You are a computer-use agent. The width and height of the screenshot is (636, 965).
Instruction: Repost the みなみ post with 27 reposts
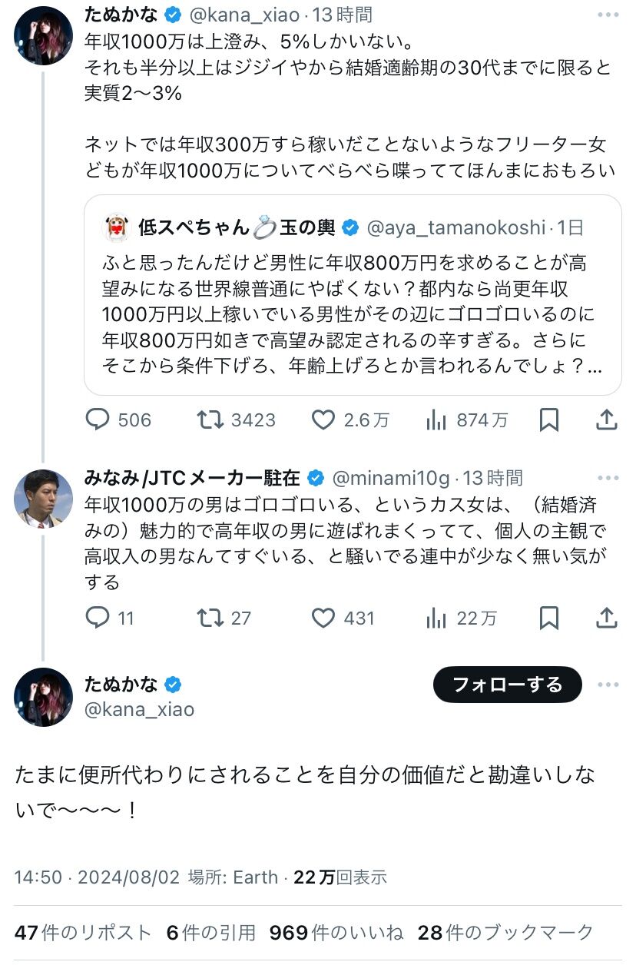[210, 618]
